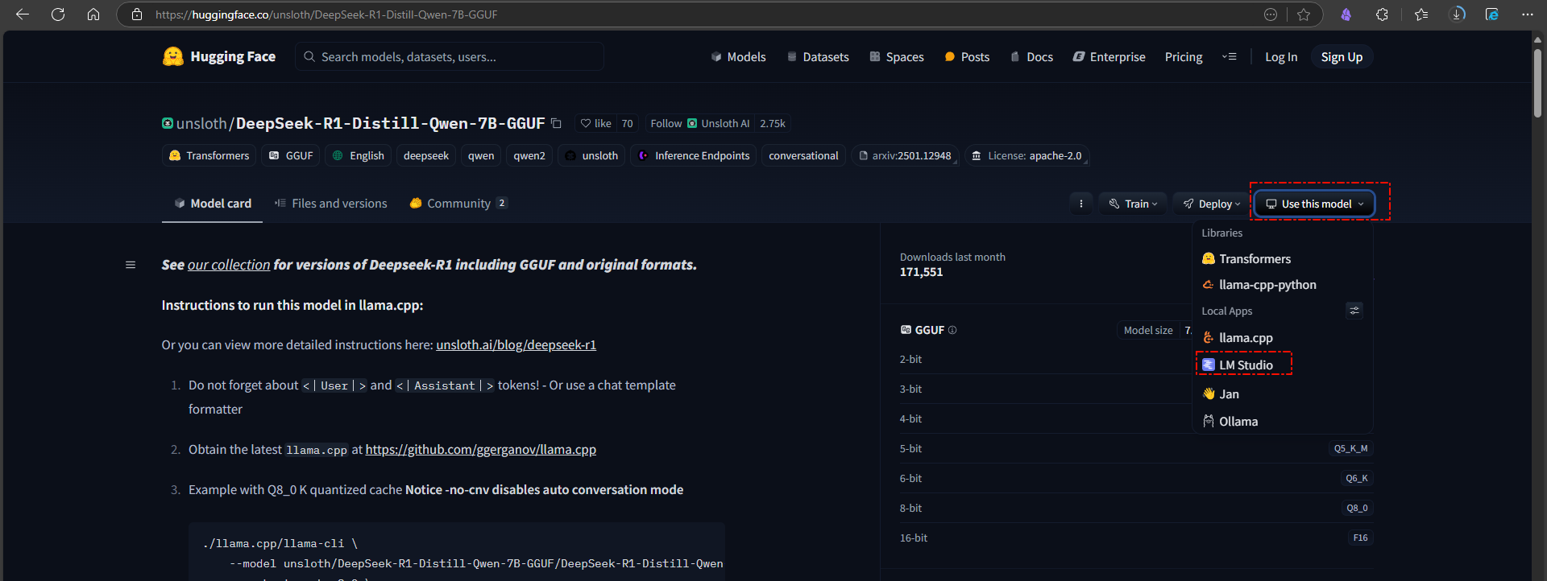Image resolution: width=1547 pixels, height=581 pixels.
Task: Open Enterprise navigation link
Action: click(1109, 57)
